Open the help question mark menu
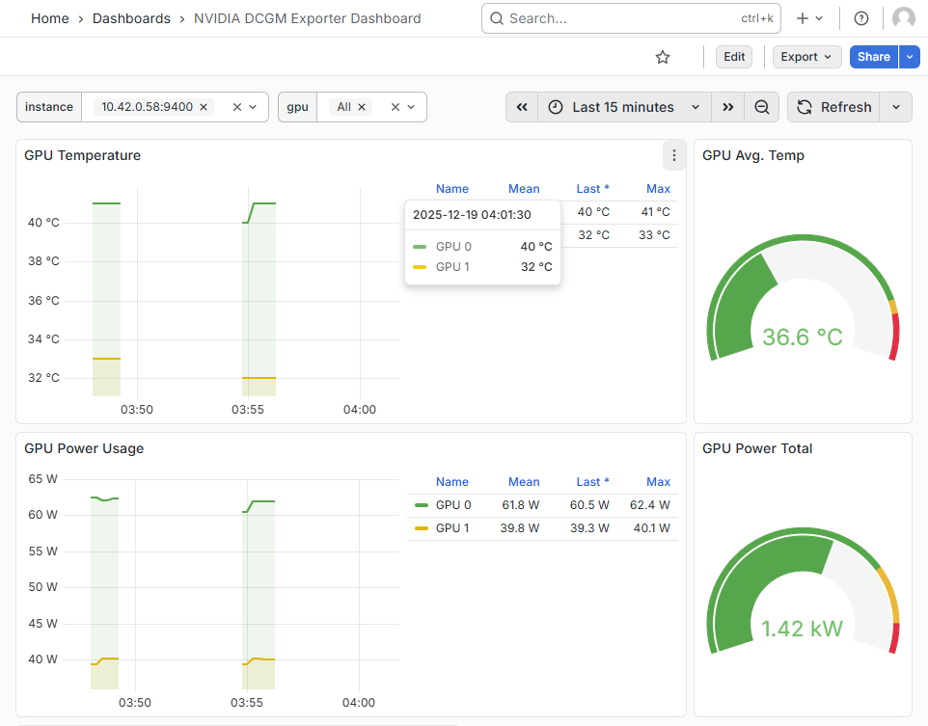The height and width of the screenshot is (726, 928). pos(861,18)
